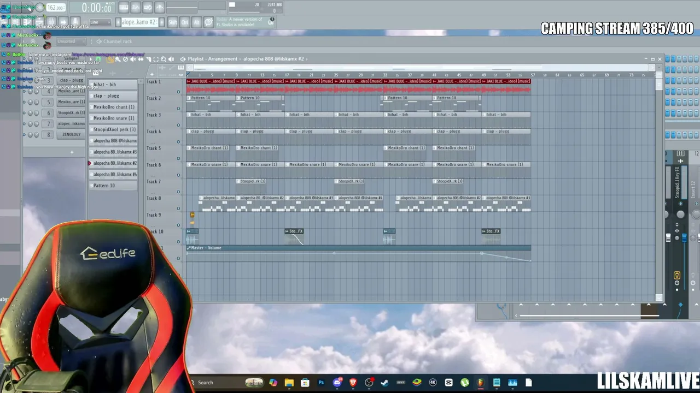Screen dimensions: 700x393
Task: Click the tempo value 162.000
Action: pyautogui.click(x=56, y=8)
